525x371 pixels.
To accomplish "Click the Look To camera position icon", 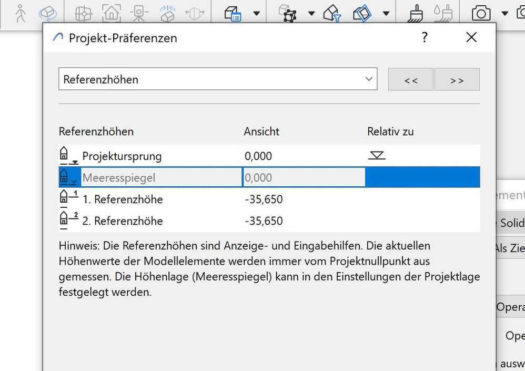I will [139, 12].
